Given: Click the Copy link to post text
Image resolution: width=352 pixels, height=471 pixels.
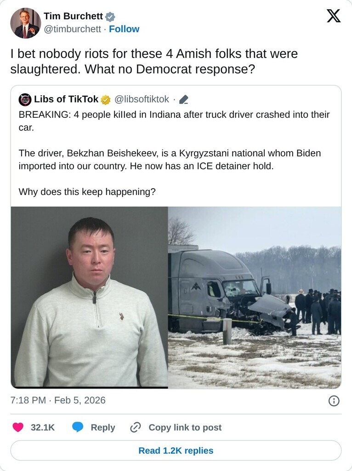Looking at the screenshot, I should [x=185, y=427].
